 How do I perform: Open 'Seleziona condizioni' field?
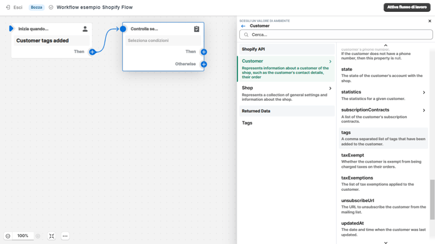click(x=163, y=41)
